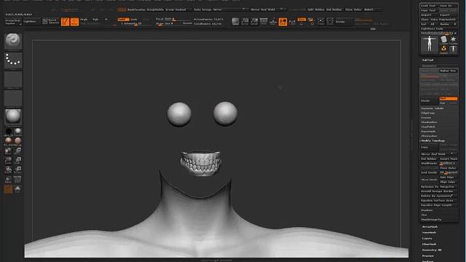Image resolution: width=466 pixels, height=262 pixels.
Task: Click Export in the Tool palette
Action: 448,15
